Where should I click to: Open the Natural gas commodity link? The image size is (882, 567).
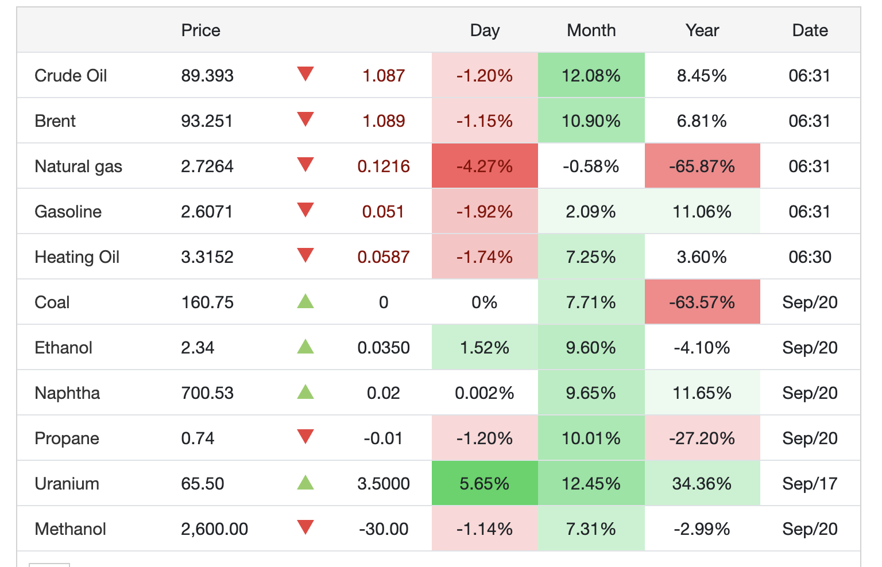(78, 166)
